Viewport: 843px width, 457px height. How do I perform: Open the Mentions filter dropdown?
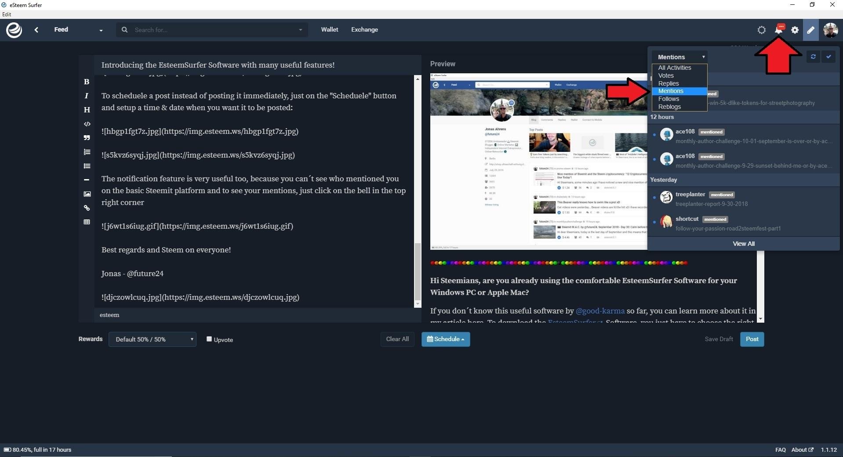[679, 57]
